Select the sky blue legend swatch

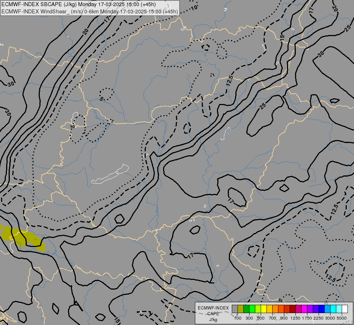click(x=327, y=309)
